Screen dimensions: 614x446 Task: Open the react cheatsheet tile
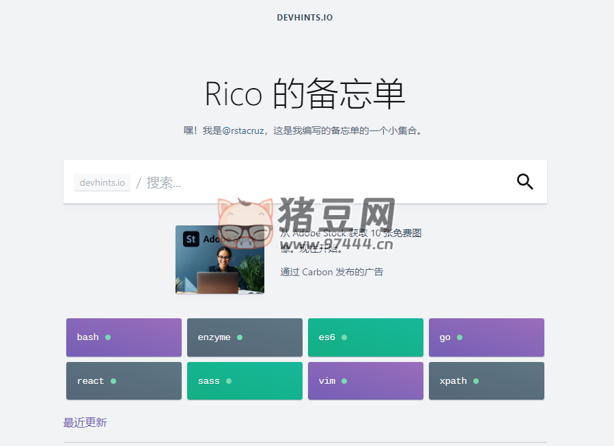pos(123,380)
